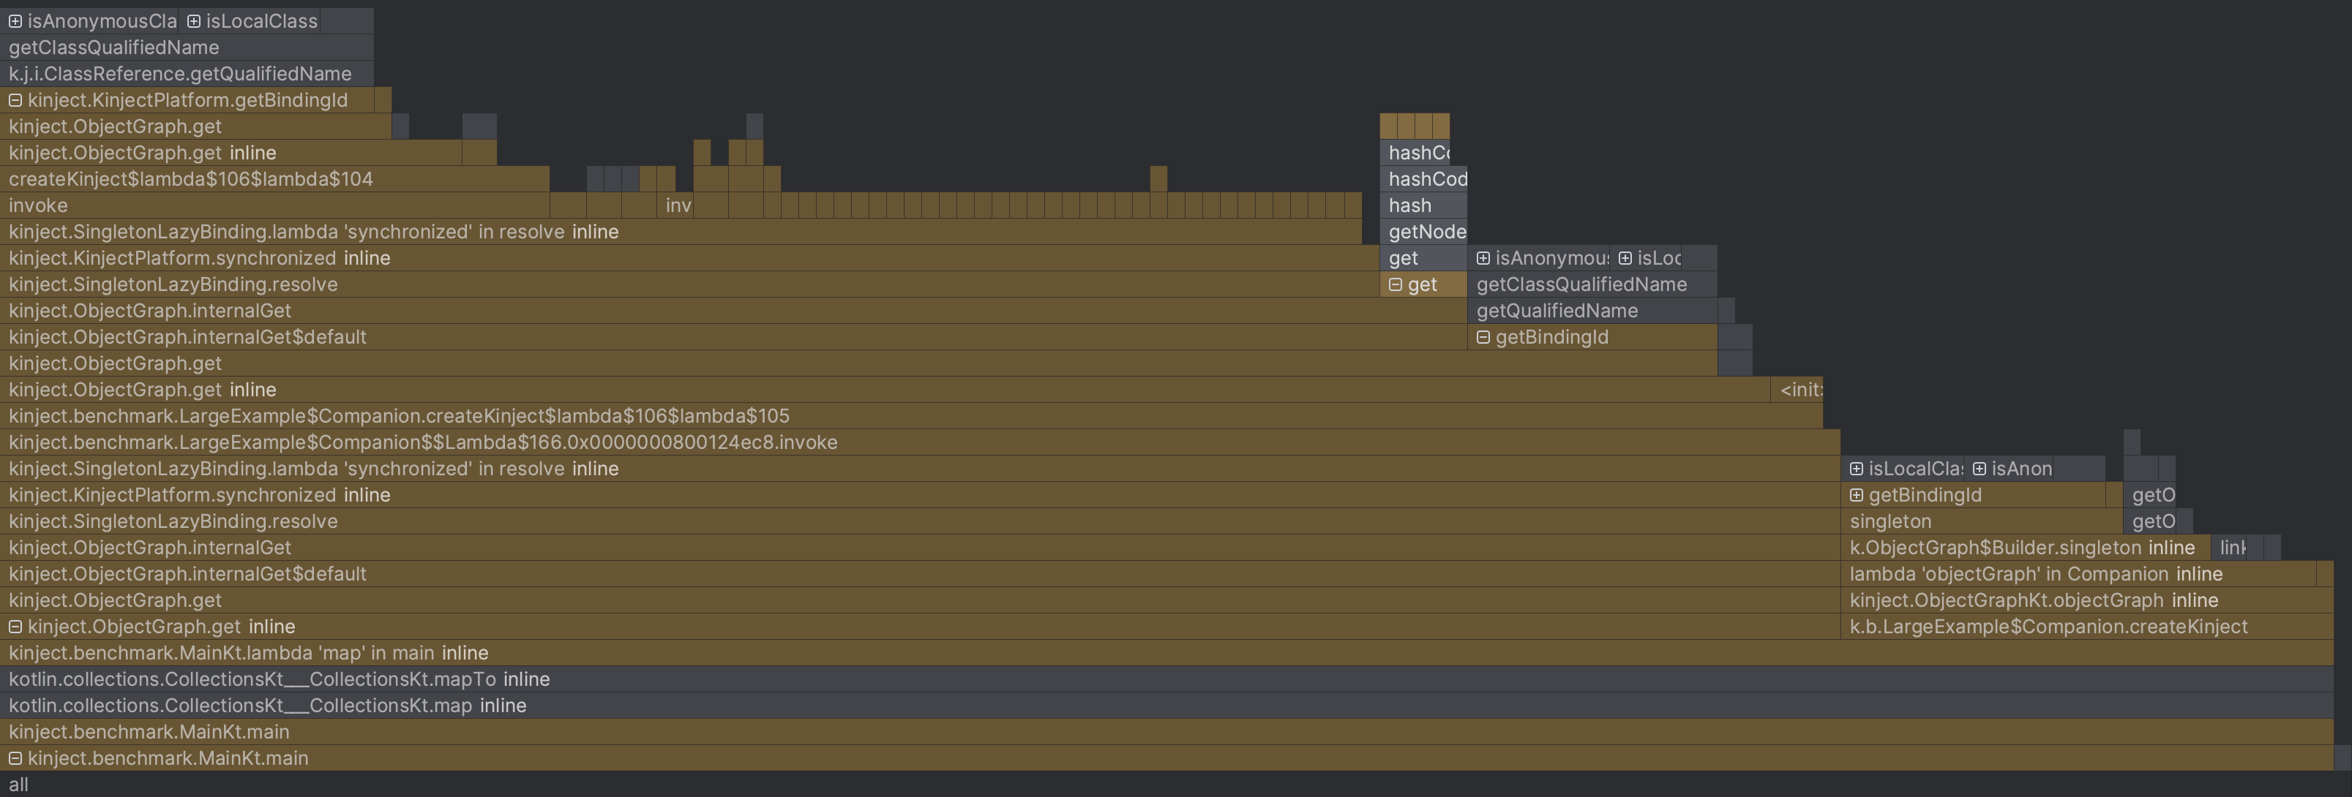Click createKinject$lambda$106$lambda$104 frame
The width and height of the screenshot is (2352, 797).
[191, 178]
